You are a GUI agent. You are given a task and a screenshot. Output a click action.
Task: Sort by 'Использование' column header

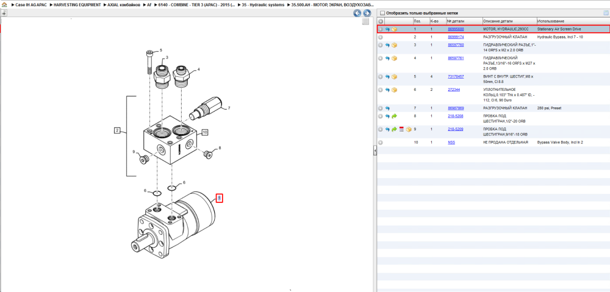573,21
